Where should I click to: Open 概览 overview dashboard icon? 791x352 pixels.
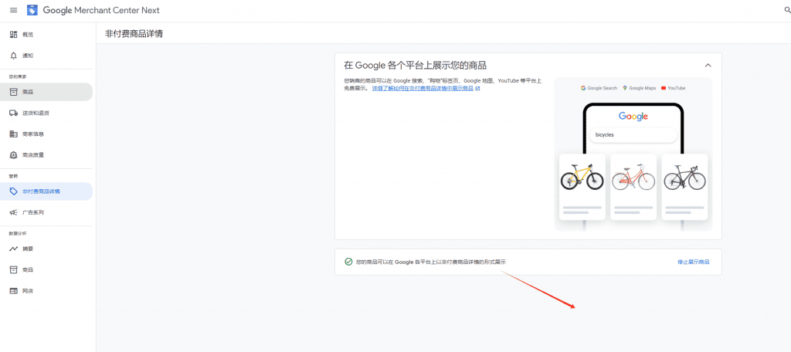[14, 34]
